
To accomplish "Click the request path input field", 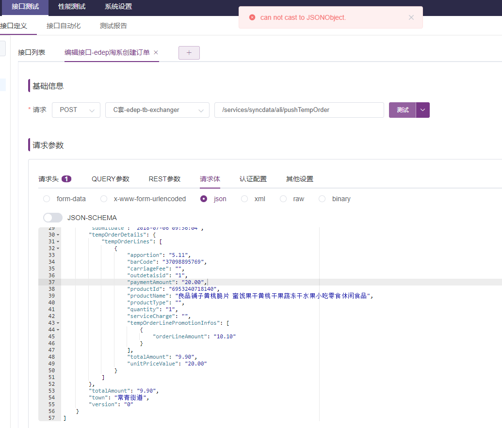I will click(299, 110).
